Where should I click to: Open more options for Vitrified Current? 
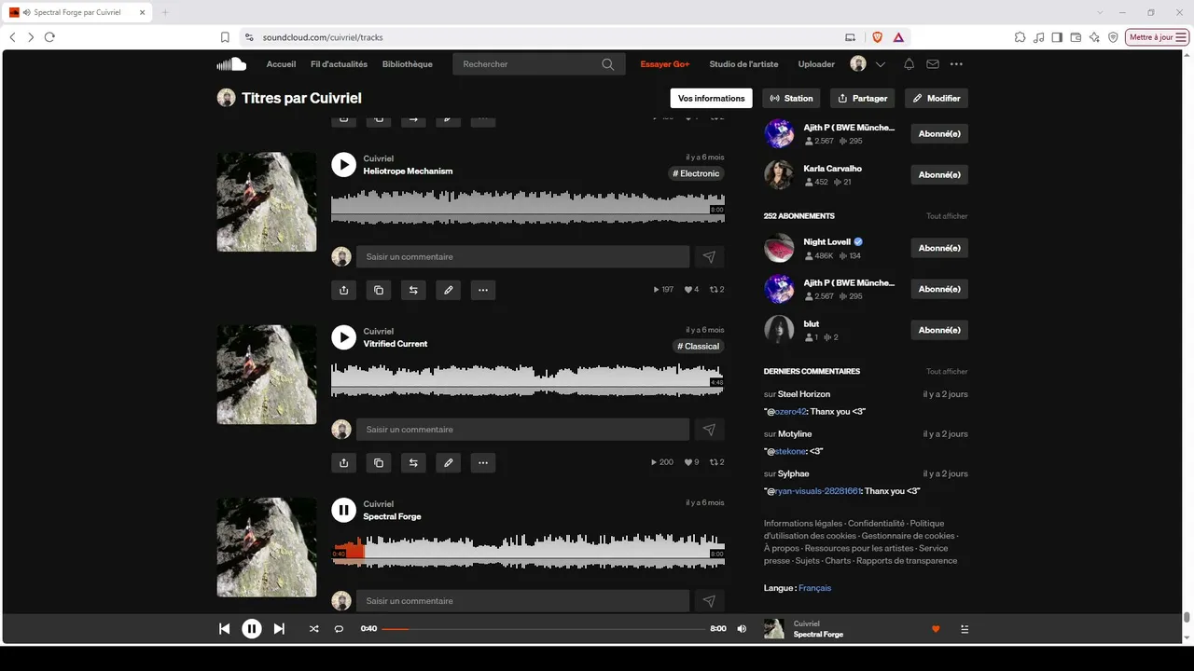(483, 462)
